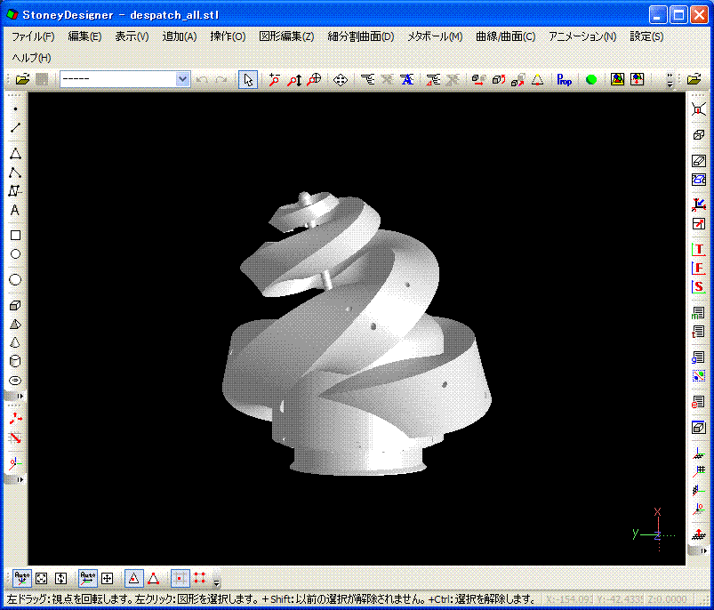The image size is (714, 610).
Task: Select the rectangle drawing tool
Action: click(15, 236)
